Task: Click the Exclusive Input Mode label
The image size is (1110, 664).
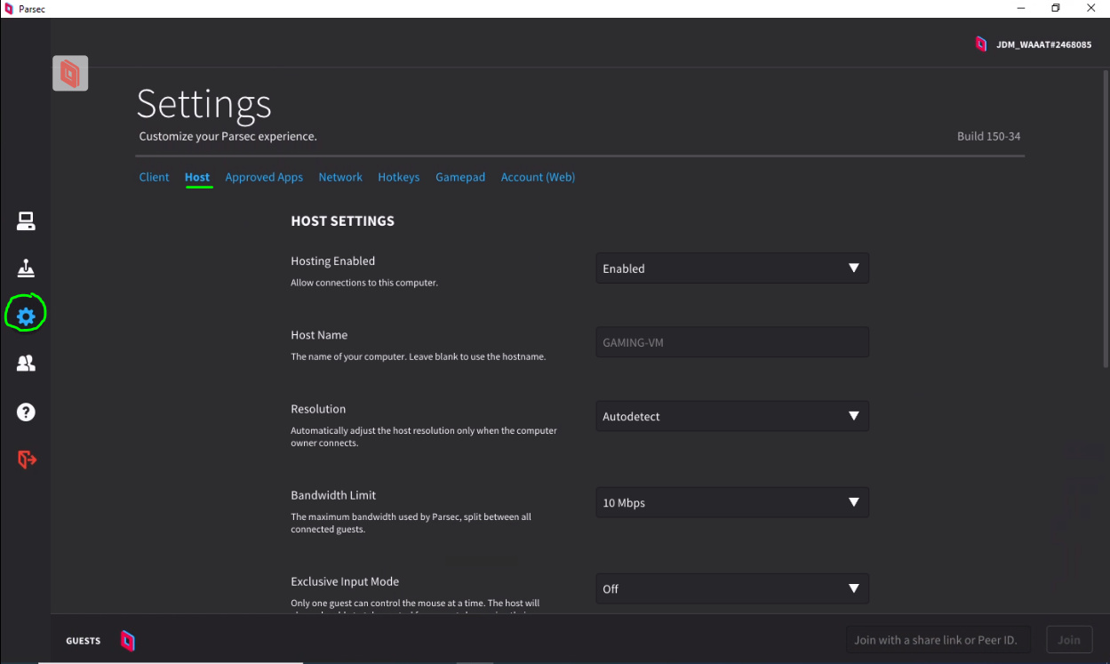Action: 345,581
